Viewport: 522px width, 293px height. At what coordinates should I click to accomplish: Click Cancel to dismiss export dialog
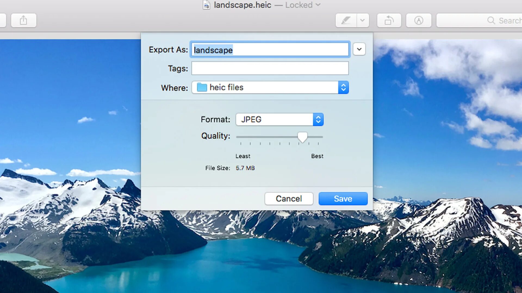[289, 199]
